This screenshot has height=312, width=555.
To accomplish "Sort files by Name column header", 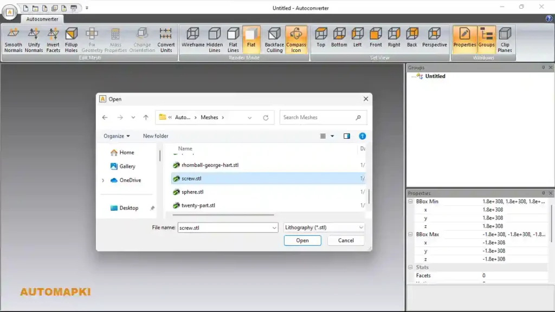I will [x=185, y=148].
